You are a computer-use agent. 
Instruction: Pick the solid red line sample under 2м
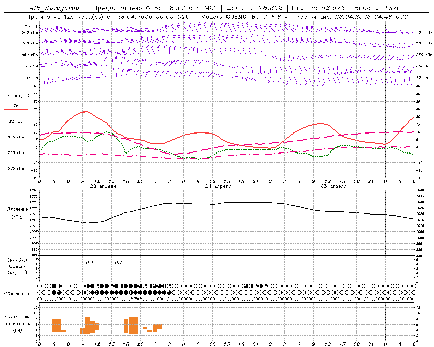16,109
